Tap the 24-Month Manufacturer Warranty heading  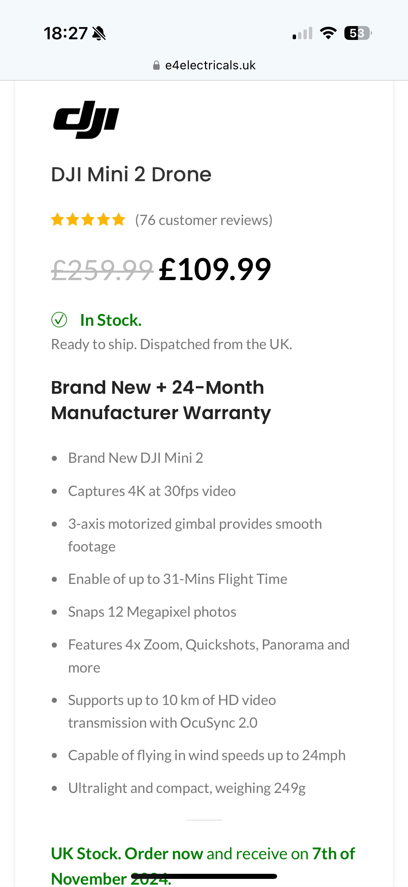(160, 400)
